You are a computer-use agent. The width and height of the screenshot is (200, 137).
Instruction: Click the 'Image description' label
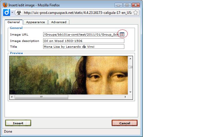pyautogui.click(x=25, y=41)
